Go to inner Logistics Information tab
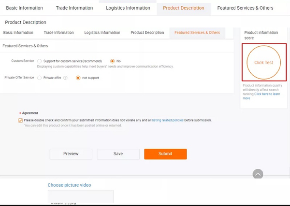The height and width of the screenshot is (206, 290). point(102,33)
